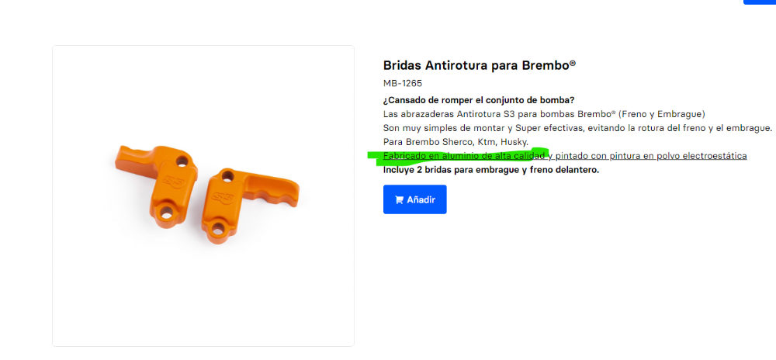Select the MB-1265 product code
Viewport: 776px width, 360px height.
[402, 83]
